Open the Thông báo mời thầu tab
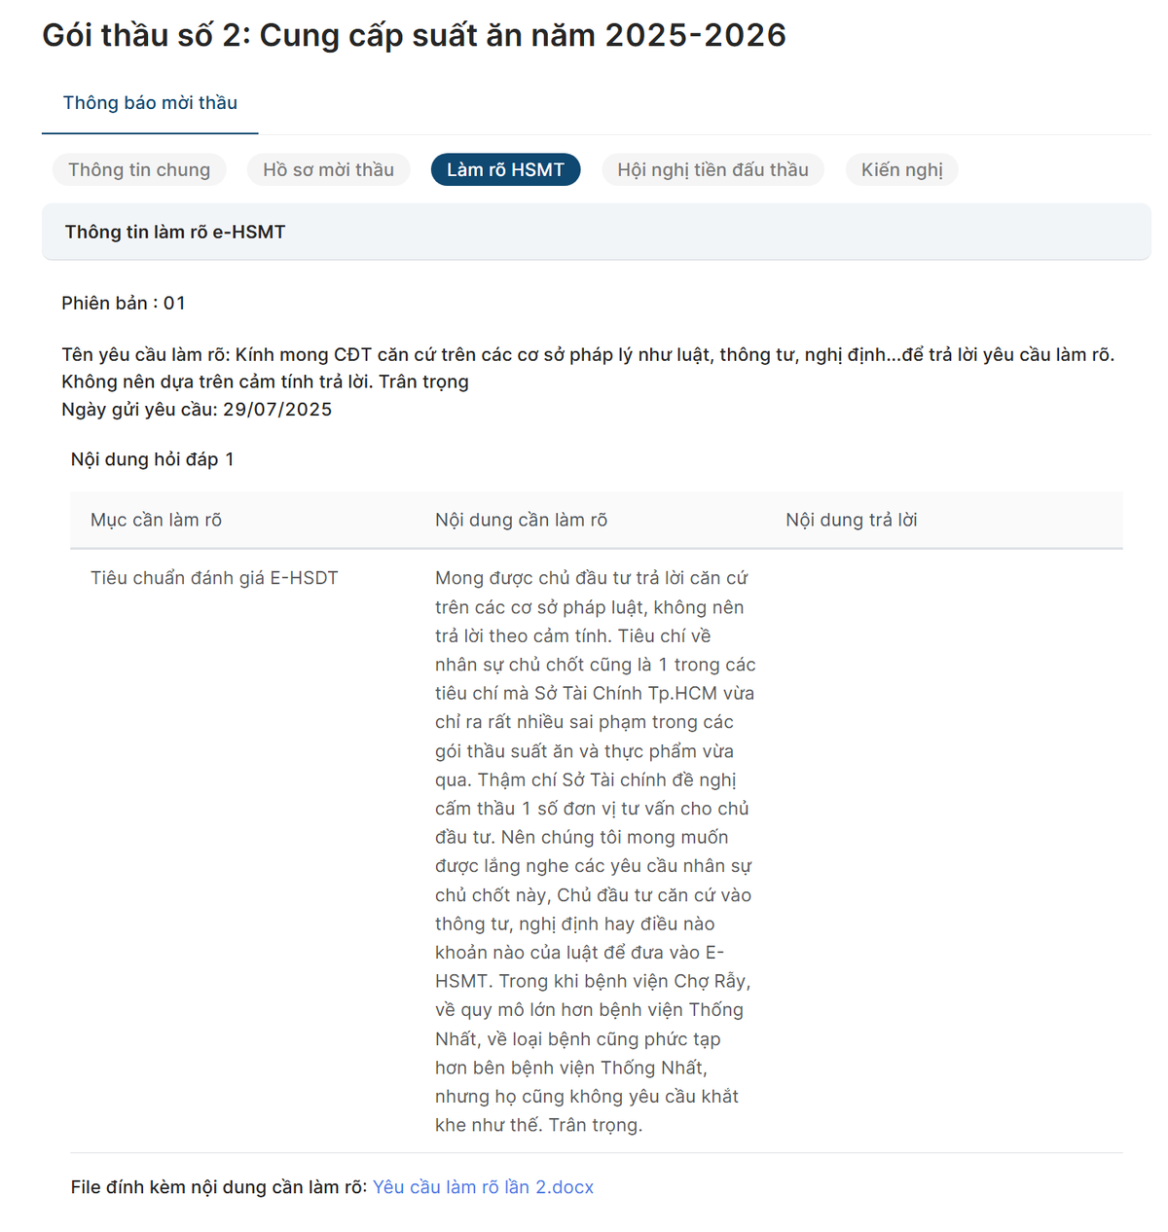1168x1232 pixels. 150,103
